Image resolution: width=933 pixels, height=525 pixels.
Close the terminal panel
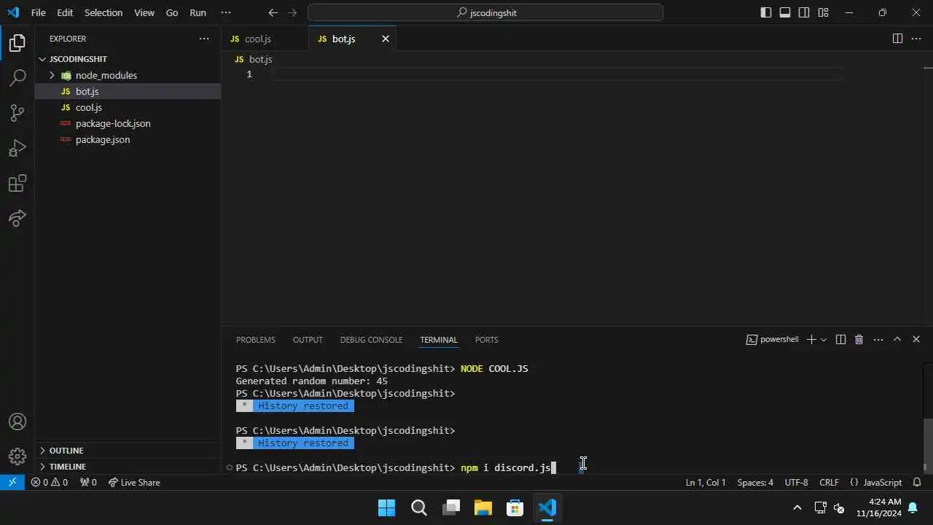(x=916, y=340)
